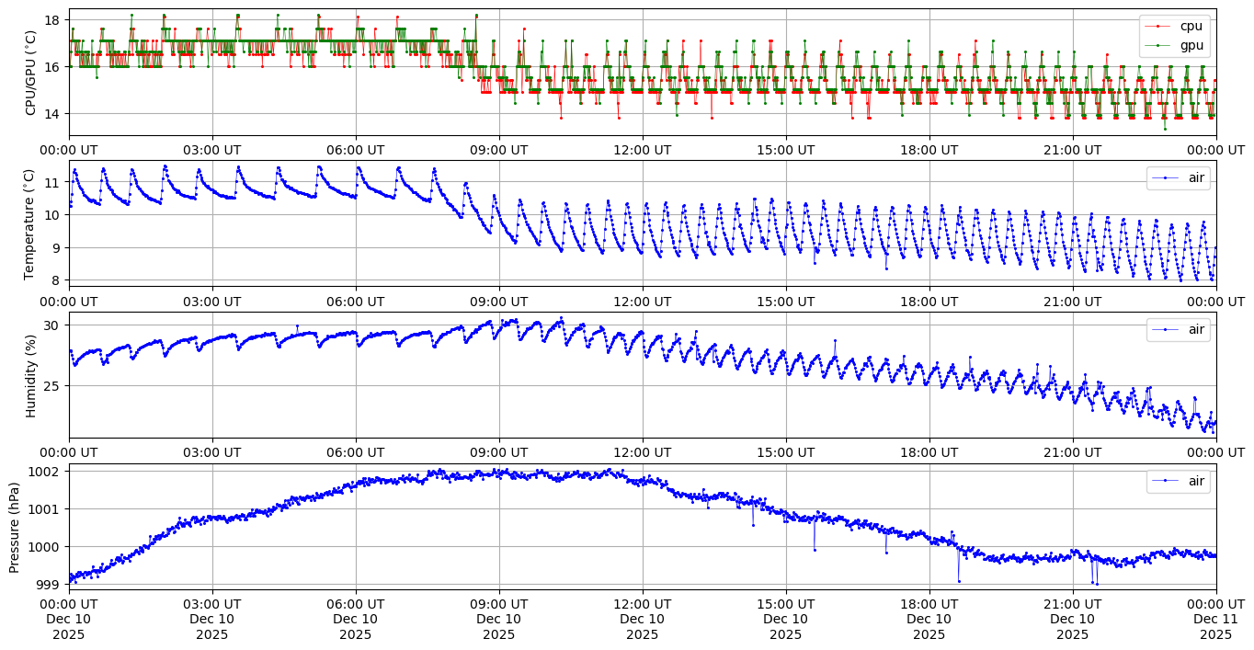Screen dimensions: 1254x650
Task: Click the Humidity (%) y-axis label
Action: 30,375
